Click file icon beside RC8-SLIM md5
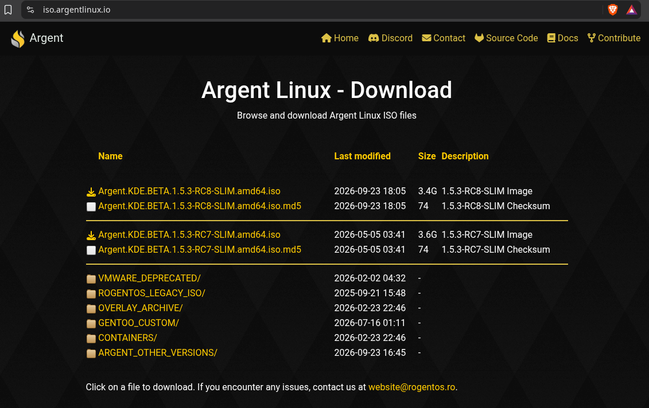 pyautogui.click(x=91, y=207)
